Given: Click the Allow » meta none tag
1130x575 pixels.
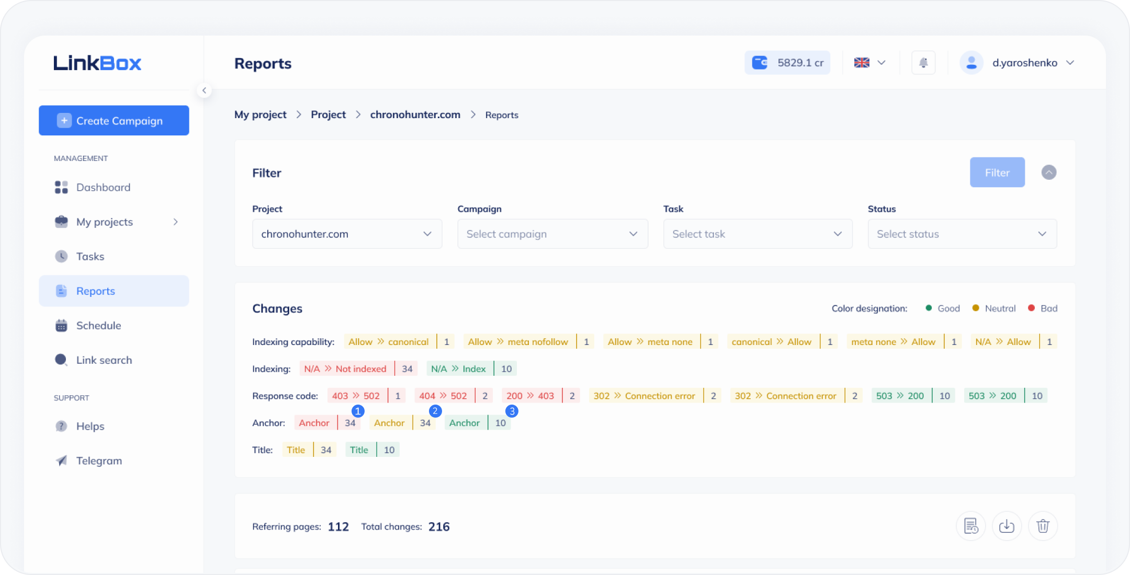Looking at the screenshot, I should coord(661,341).
